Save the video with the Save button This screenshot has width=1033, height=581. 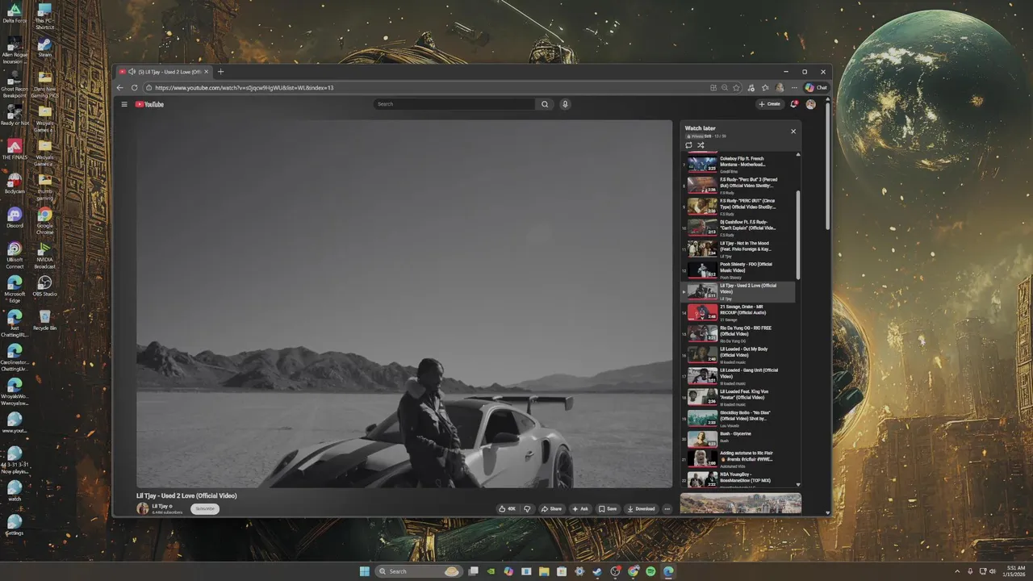tap(608, 509)
